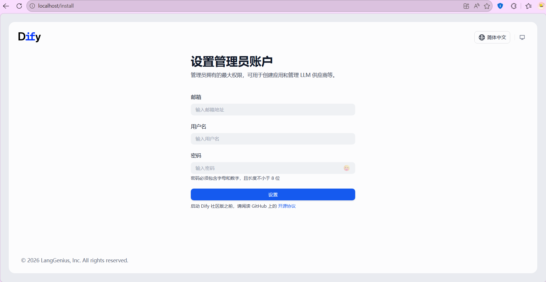The height and width of the screenshot is (282, 546).
Task: Focus the 用户名 username input field
Action: [x=273, y=139]
